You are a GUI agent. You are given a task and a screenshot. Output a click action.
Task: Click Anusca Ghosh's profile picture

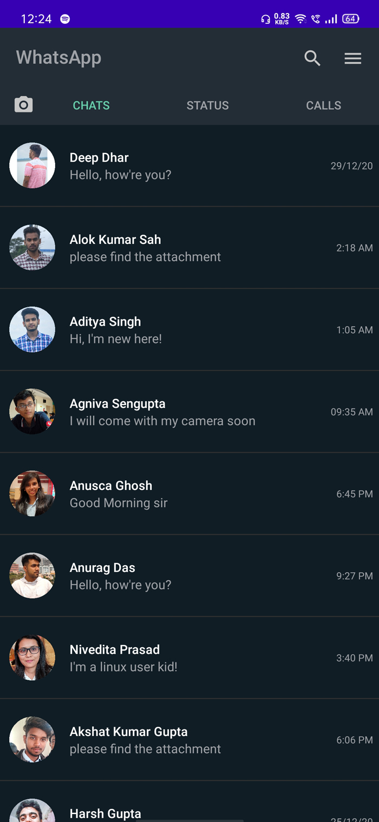(32, 494)
